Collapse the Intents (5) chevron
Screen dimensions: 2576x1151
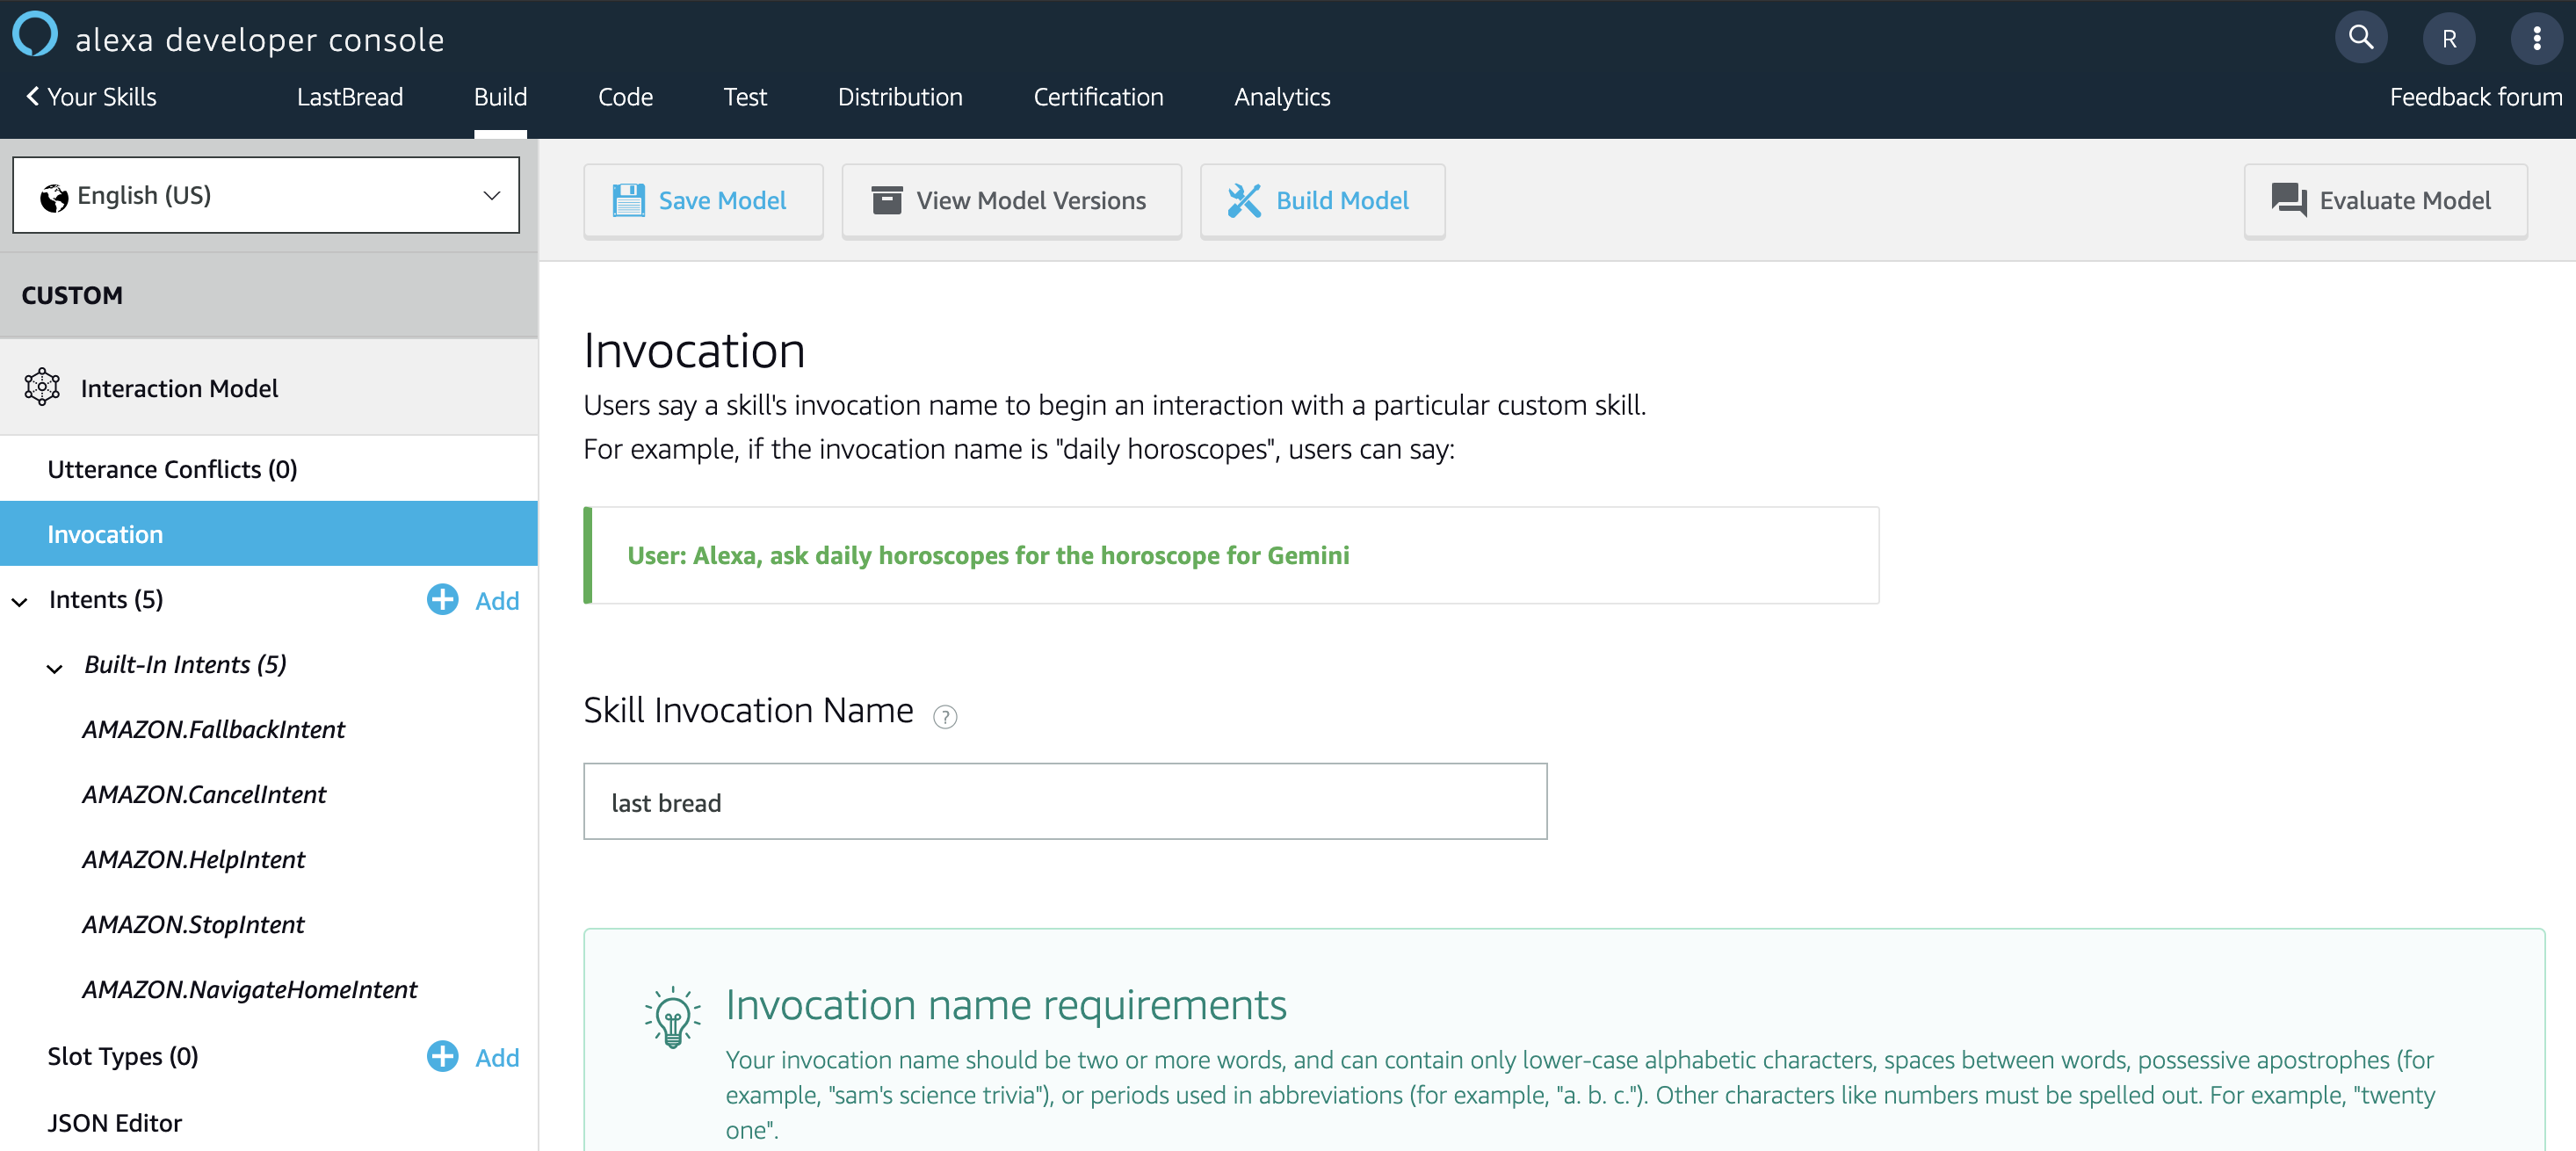point(20,601)
